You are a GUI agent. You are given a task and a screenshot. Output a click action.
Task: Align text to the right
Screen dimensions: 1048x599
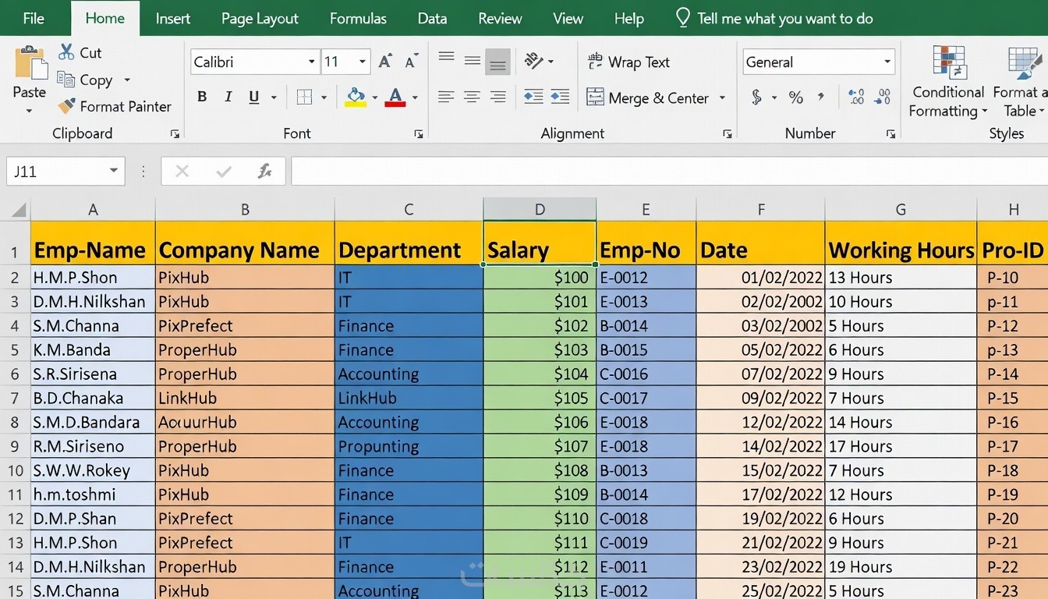(x=497, y=97)
